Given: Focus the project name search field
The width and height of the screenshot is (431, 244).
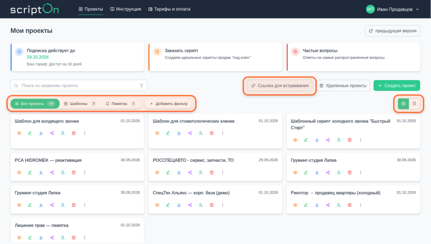Looking at the screenshot, I should (79, 85).
